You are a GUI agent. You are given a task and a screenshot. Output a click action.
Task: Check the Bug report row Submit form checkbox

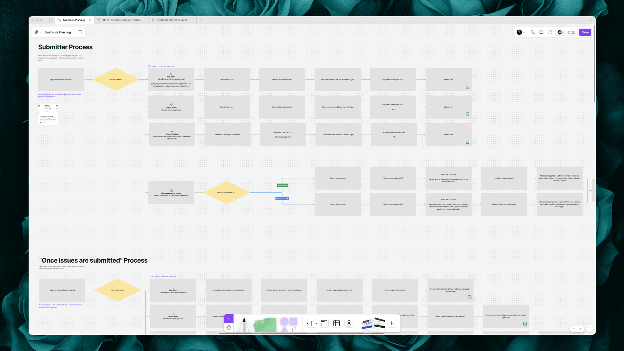[467, 87]
